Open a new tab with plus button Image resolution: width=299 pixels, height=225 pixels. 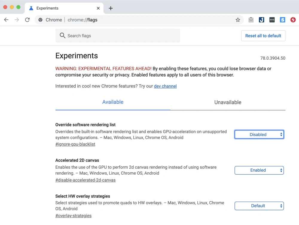[111, 8]
